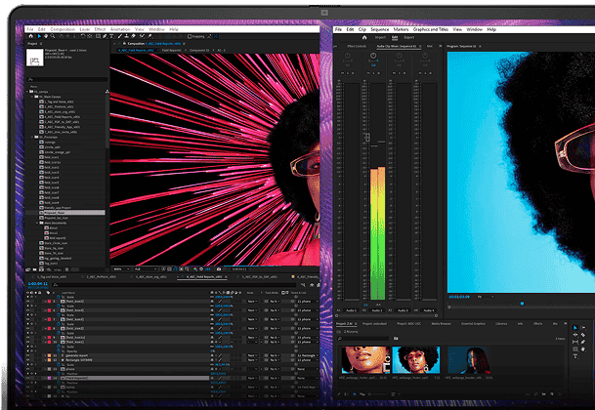Click Edit workspace button in Premiere header

[x=395, y=37]
